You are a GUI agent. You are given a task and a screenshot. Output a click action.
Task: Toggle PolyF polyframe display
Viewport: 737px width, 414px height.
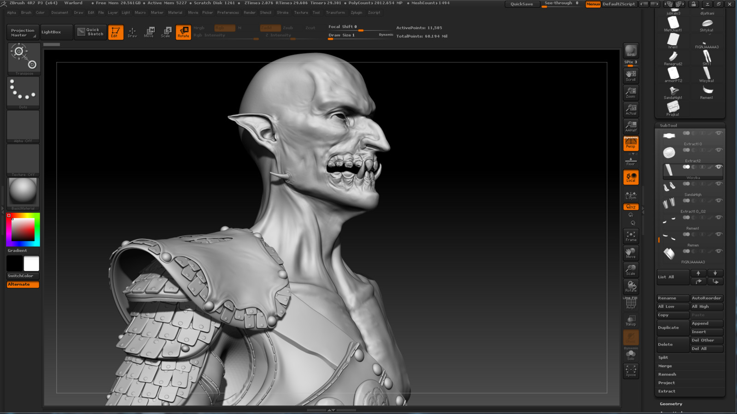click(x=631, y=303)
